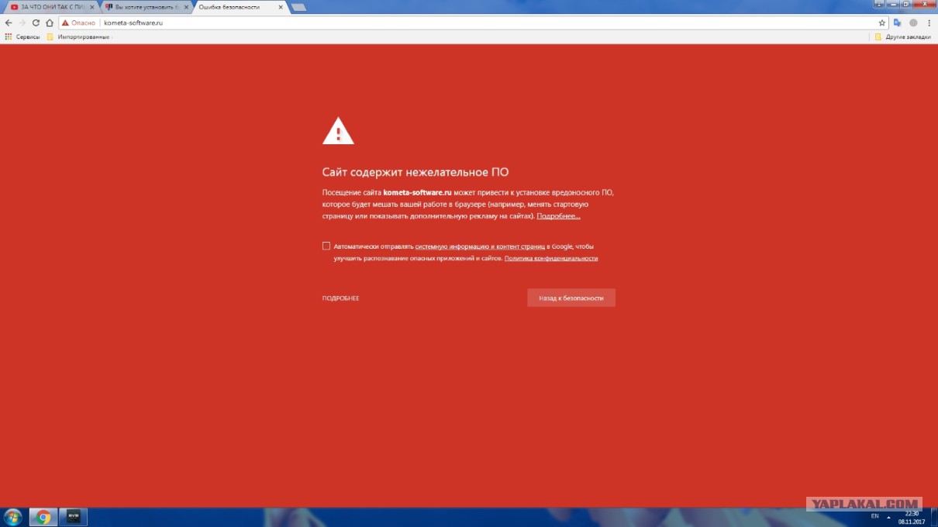938x527 pixels.
Task: Select the 'Ошибка безопасности' tab
Action: tap(241, 7)
